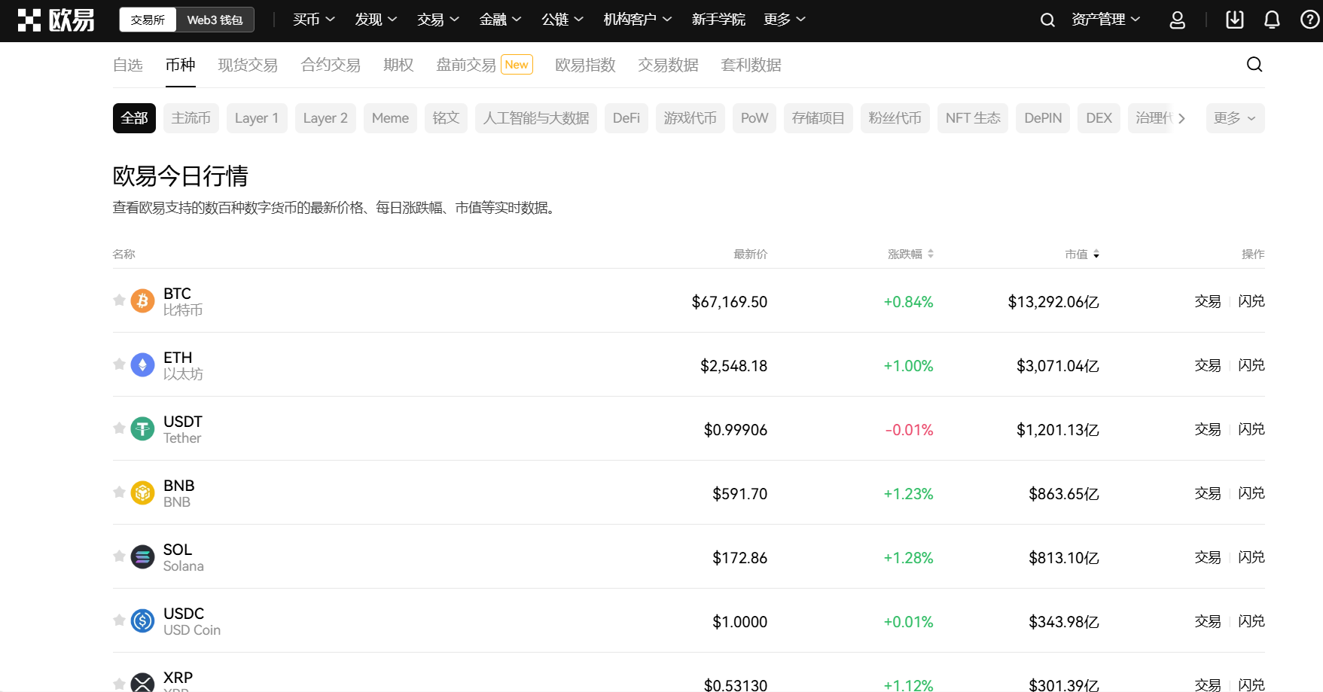This screenshot has width=1323, height=692.
Task: Click the help question mark icon
Action: tap(1310, 20)
